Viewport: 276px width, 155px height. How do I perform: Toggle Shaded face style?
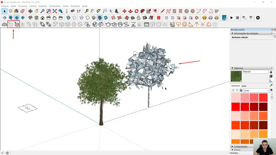click(94, 18)
